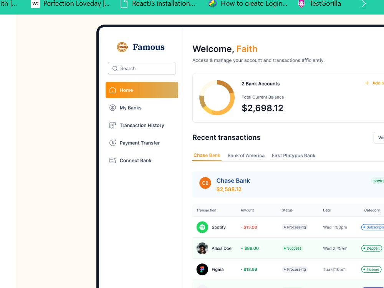Screen dimensions: 384x288
Task: Click the Spotify logo icon
Action: (202, 227)
